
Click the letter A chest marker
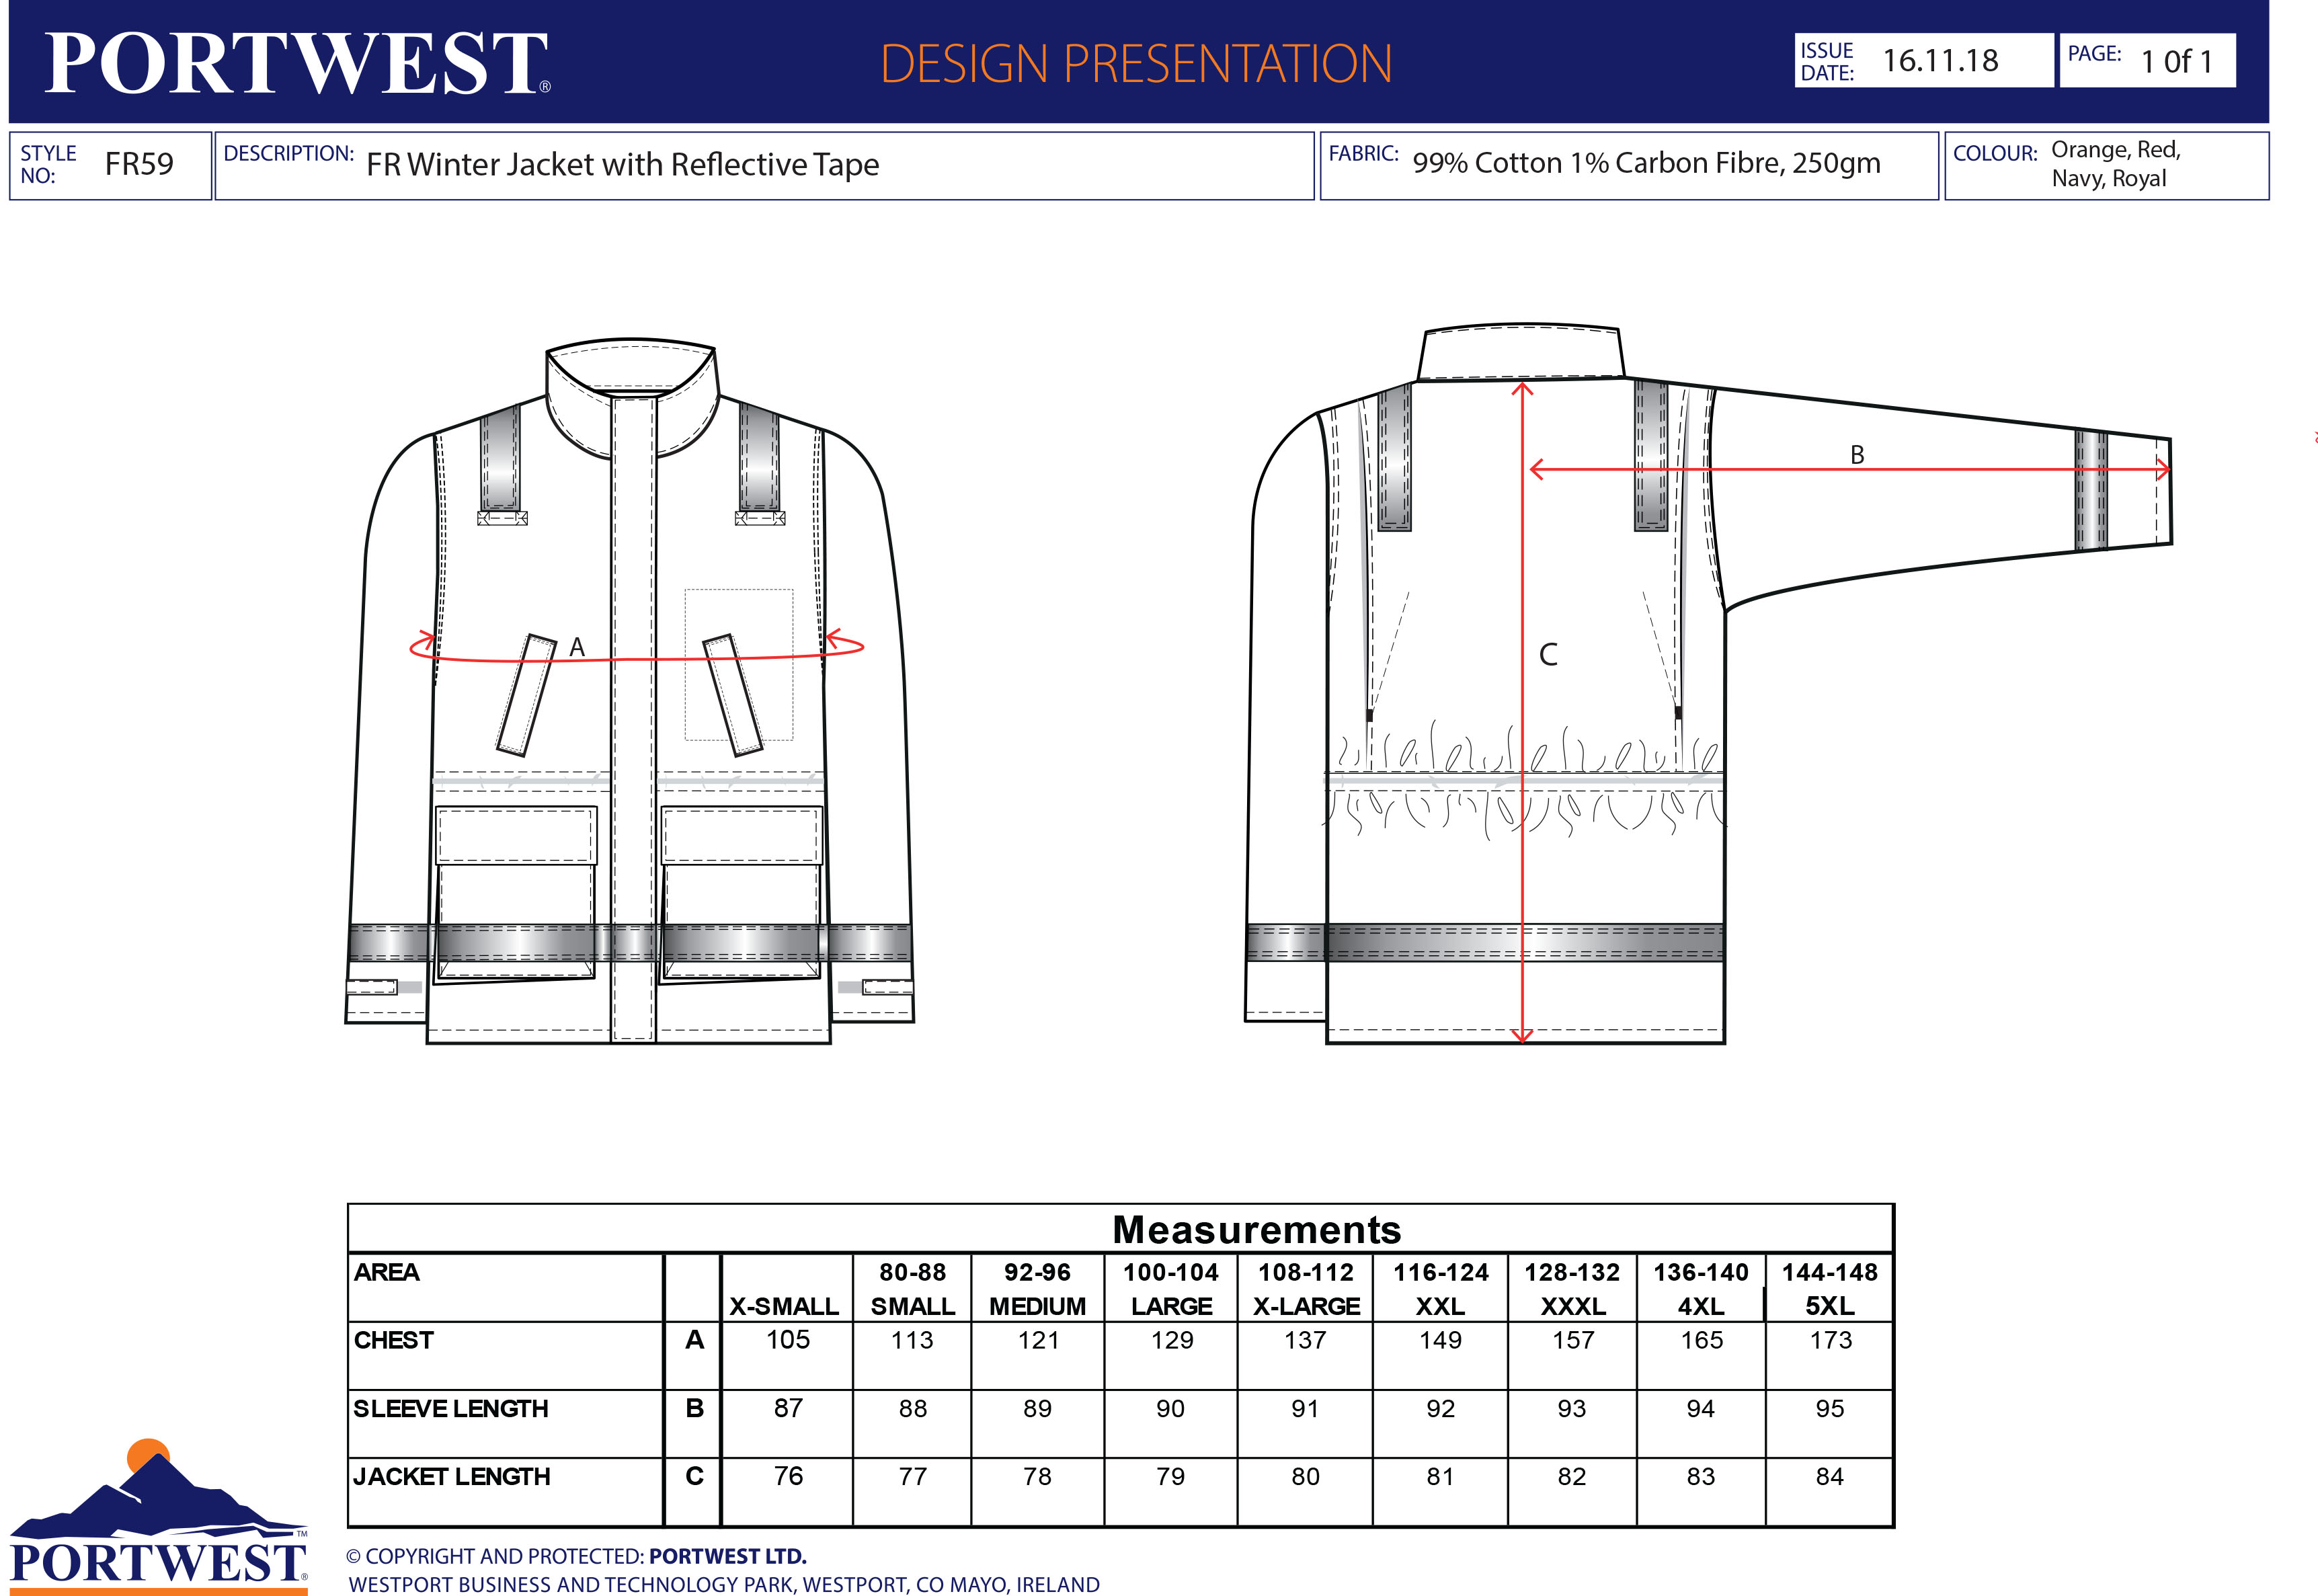click(577, 647)
